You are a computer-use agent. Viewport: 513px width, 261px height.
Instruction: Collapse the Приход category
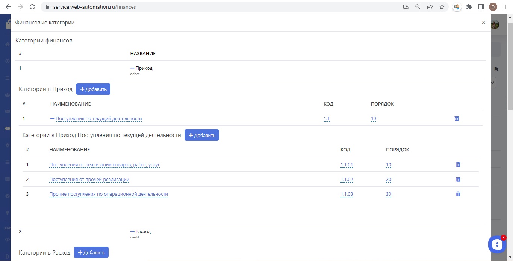tap(132, 68)
